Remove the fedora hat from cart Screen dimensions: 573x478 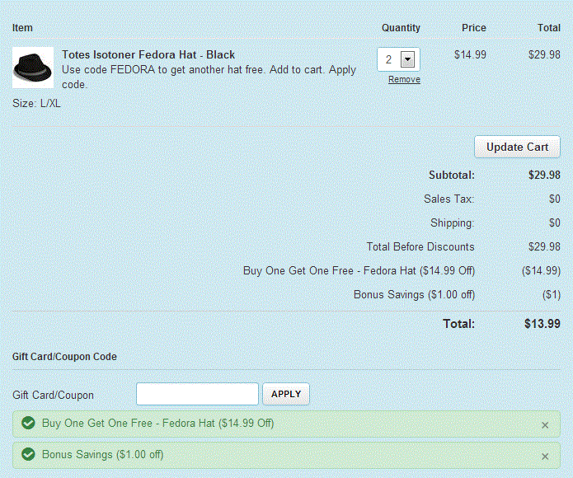pos(404,80)
